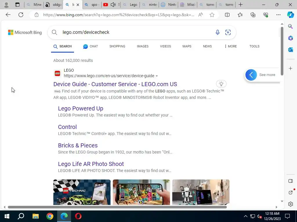The image size is (297, 222).
Task: Open Outlook in sidebar
Action: [x=290, y=50]
